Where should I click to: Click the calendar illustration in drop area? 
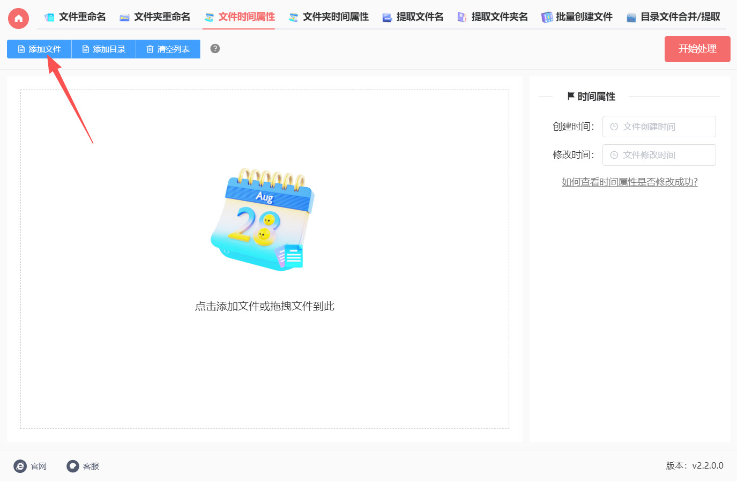(x=262, y=219)
